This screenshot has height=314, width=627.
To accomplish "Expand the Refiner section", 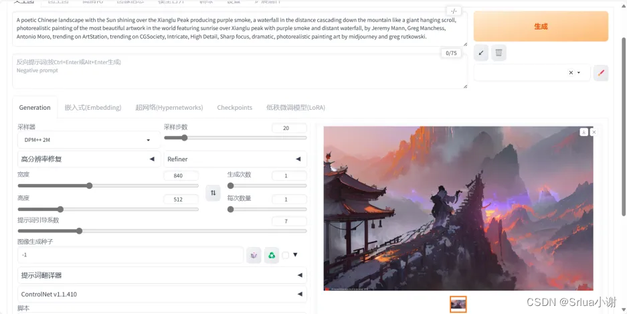I will click(236, 159).
